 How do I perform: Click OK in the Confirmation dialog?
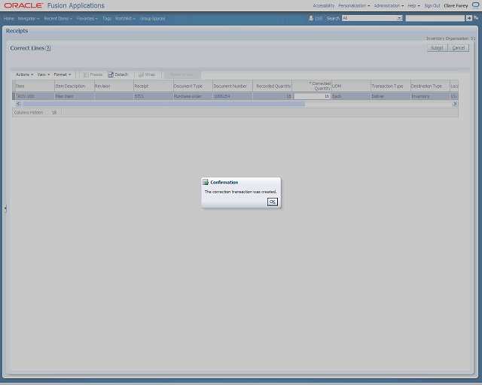(x=273, y=202)
